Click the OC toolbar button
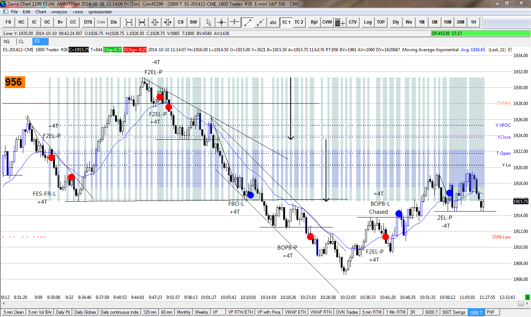531x317 pixels. click(x=47, y=22)
